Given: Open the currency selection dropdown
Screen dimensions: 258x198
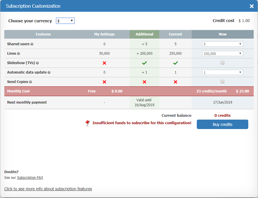Looking at the screenshot, I should click(65, 21).
